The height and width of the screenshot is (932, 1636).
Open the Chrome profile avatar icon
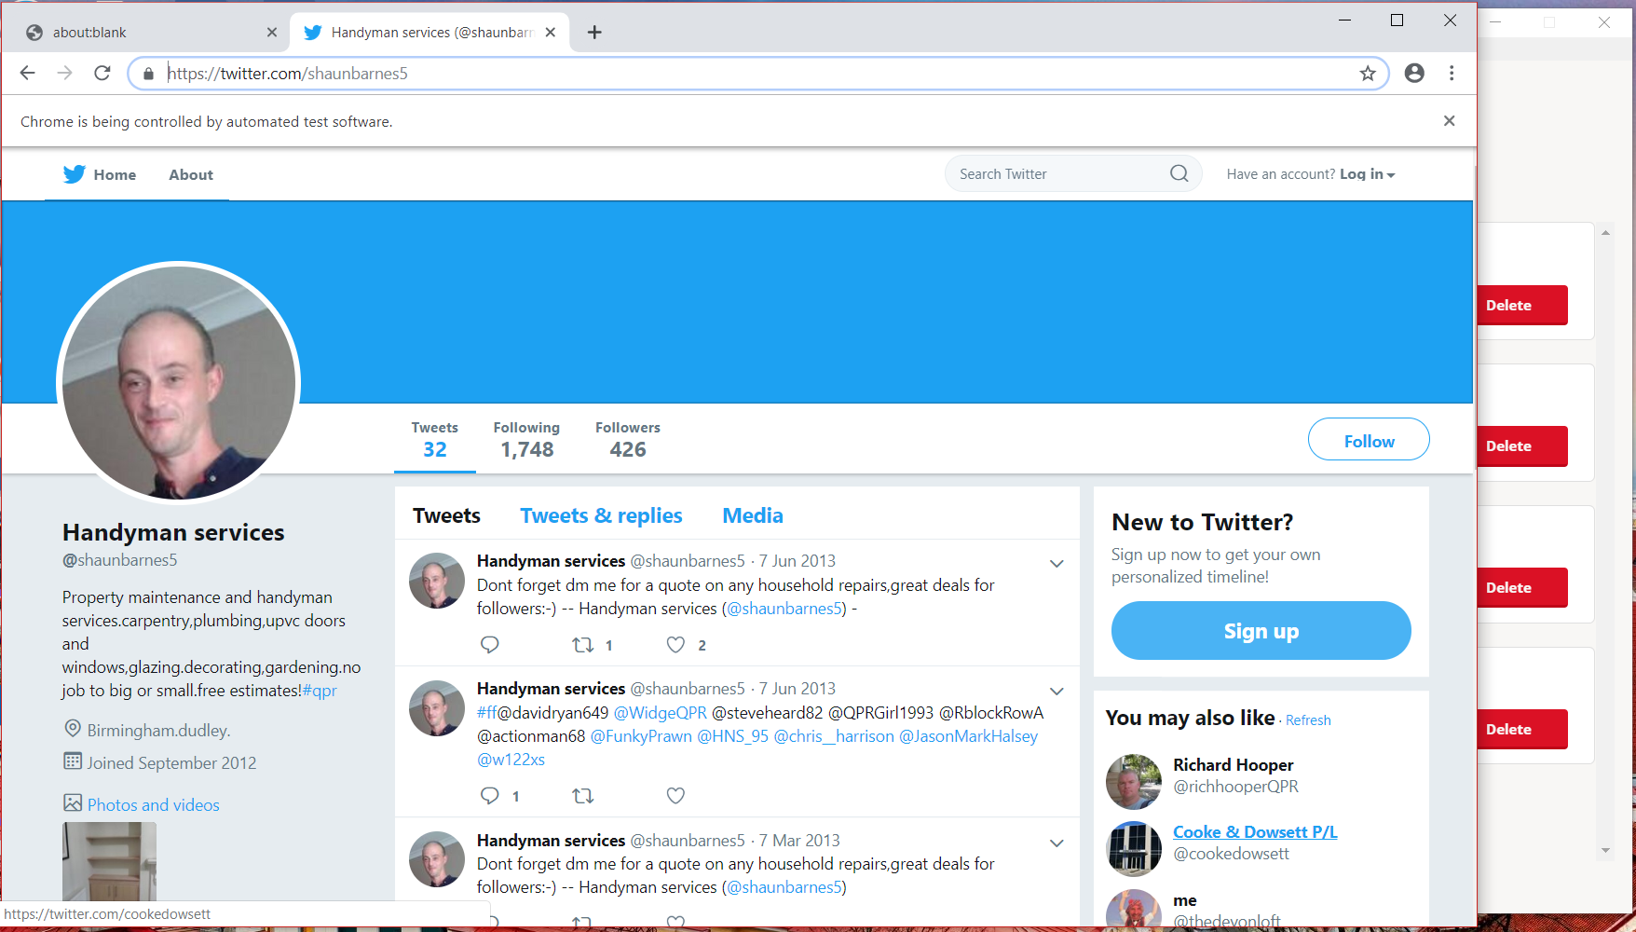(x=1414, y=73)
